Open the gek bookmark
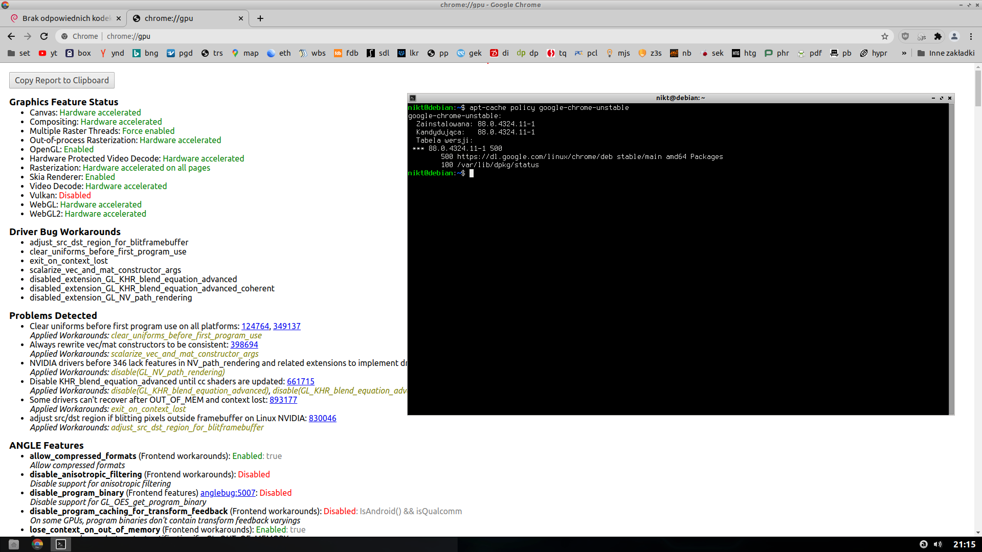 pyautogui.click(x=469, y=53)
